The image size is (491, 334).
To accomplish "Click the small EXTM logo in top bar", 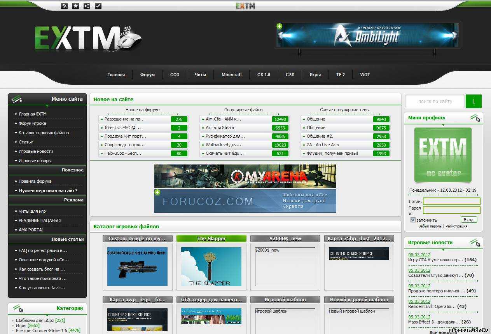I will [x=245, y=6].
